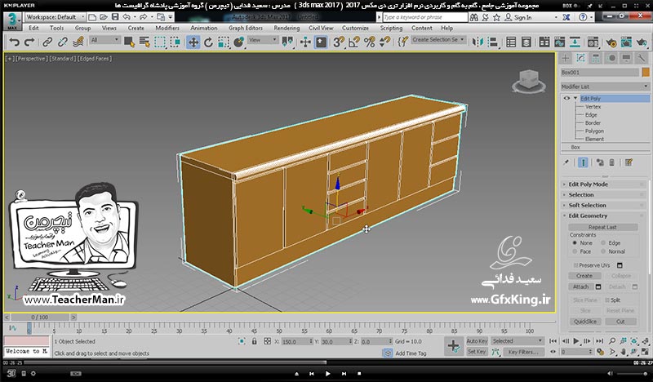Toggle Auto Key mode
This screenshot has width=653, height=382.
(477, 341)
